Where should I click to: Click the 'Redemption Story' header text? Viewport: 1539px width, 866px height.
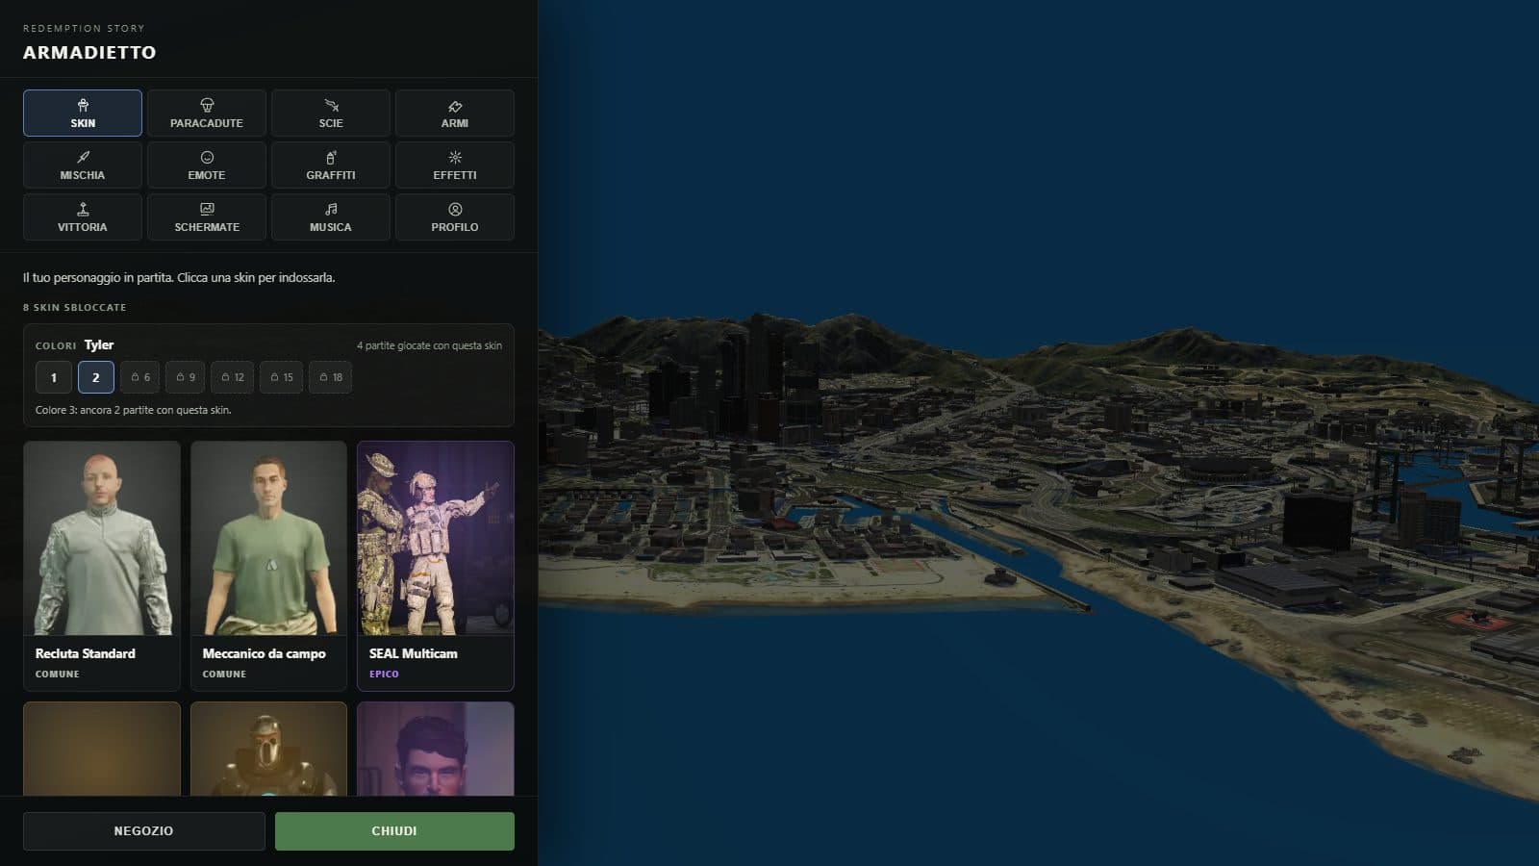click(x=84, y=29)
